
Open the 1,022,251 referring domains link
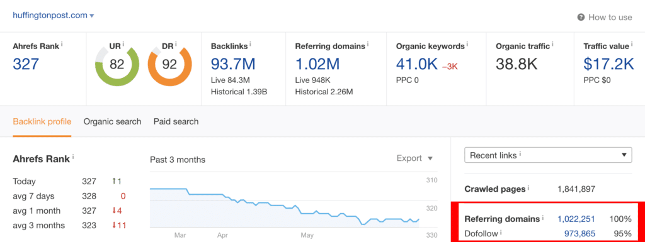click(x=576, y=219)
